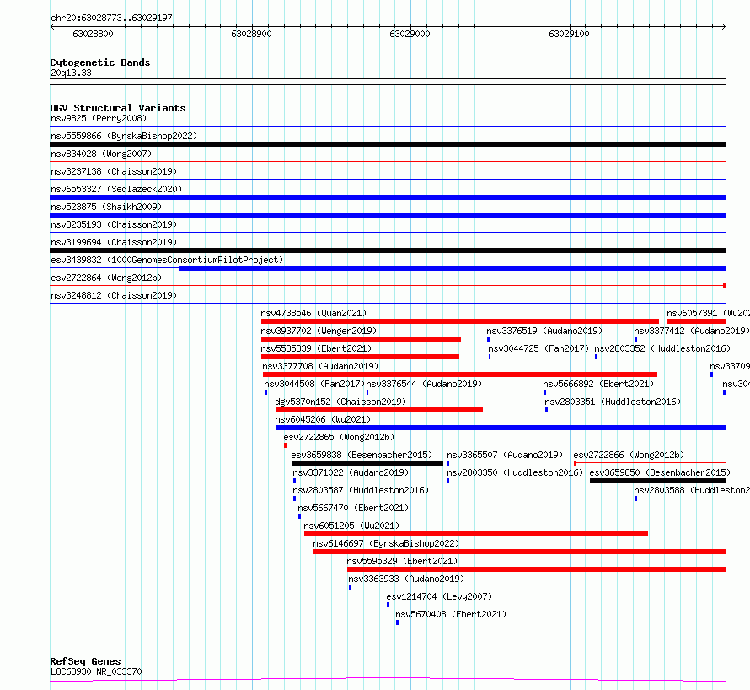Open esv1214704 (Levy2007) variant
This screenshot has width=750, height=690.
coord(439,596)
